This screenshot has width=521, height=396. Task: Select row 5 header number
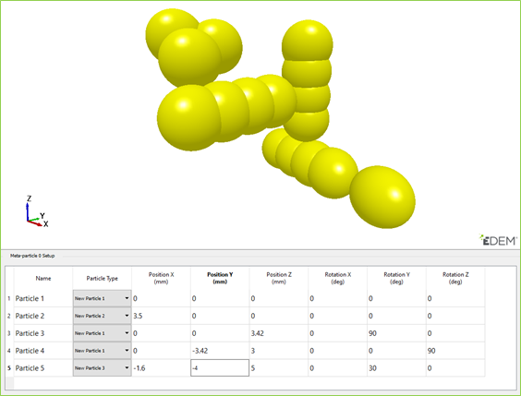tap(9, 367)
